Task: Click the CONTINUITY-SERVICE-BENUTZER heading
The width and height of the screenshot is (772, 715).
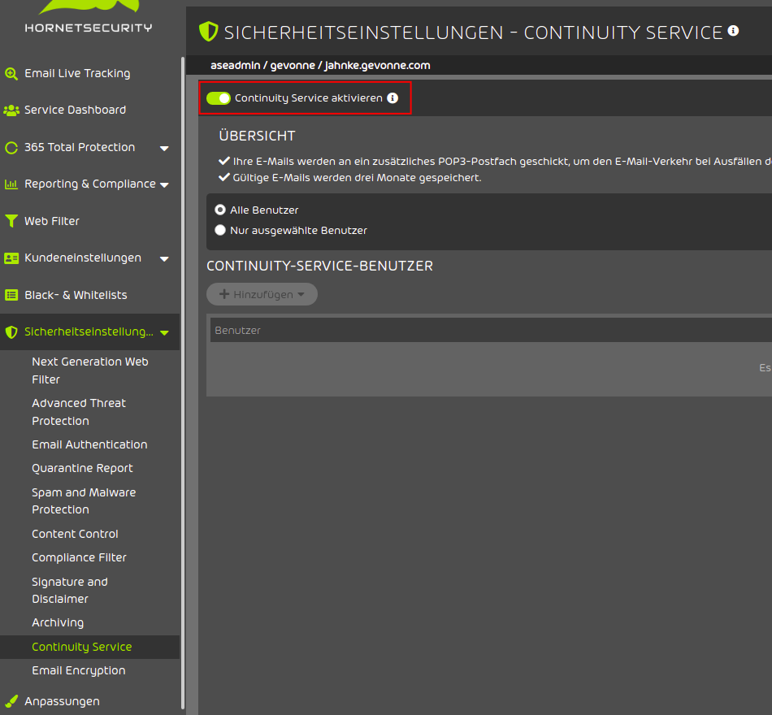Action: coord(320,266)
